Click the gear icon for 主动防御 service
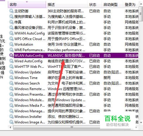The height and width of the screenshot is (136, 143). tap(11, 11)
